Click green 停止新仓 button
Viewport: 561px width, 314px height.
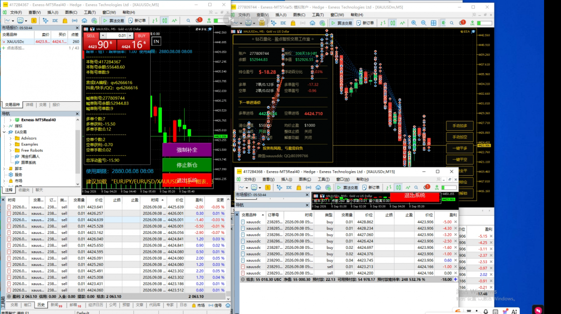(187, 165)
